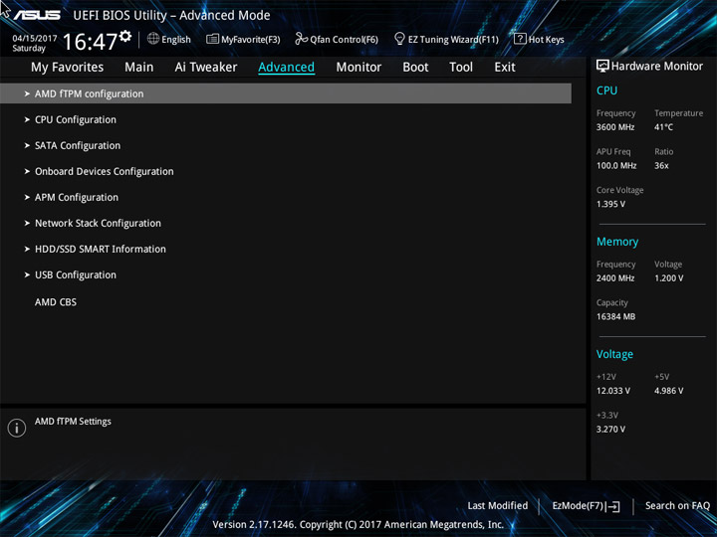The width and height of the screenshot is (717, 537).
Task: Expand SATA Configuration arrow
Action: pos(27,145)
